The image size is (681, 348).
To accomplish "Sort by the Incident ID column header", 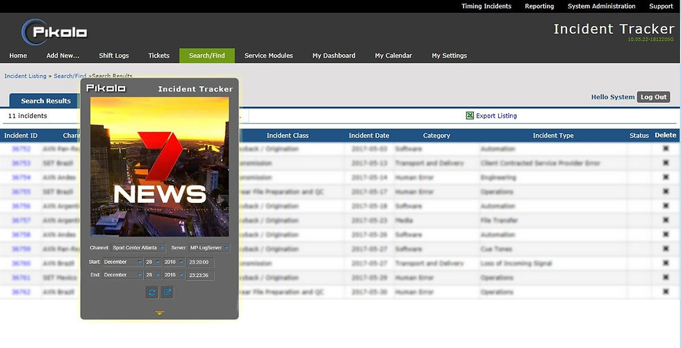I will [x=21, y=135].
